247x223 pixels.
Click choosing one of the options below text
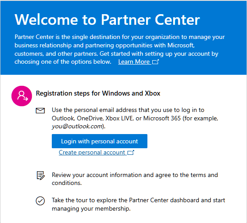63,62
